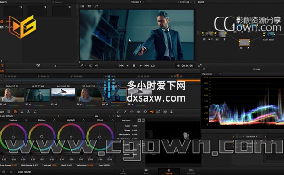Add a new gallery album
284x175 pixels.
1,61
